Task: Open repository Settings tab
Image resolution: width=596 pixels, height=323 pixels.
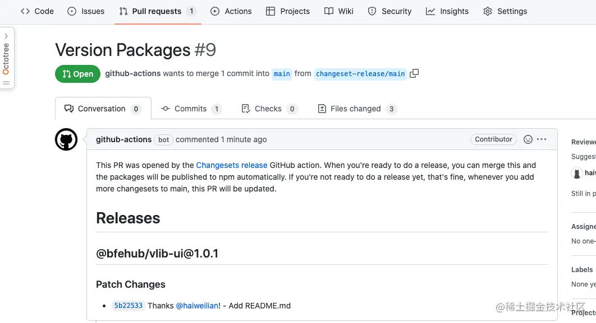Action: [x=505, y=11]
